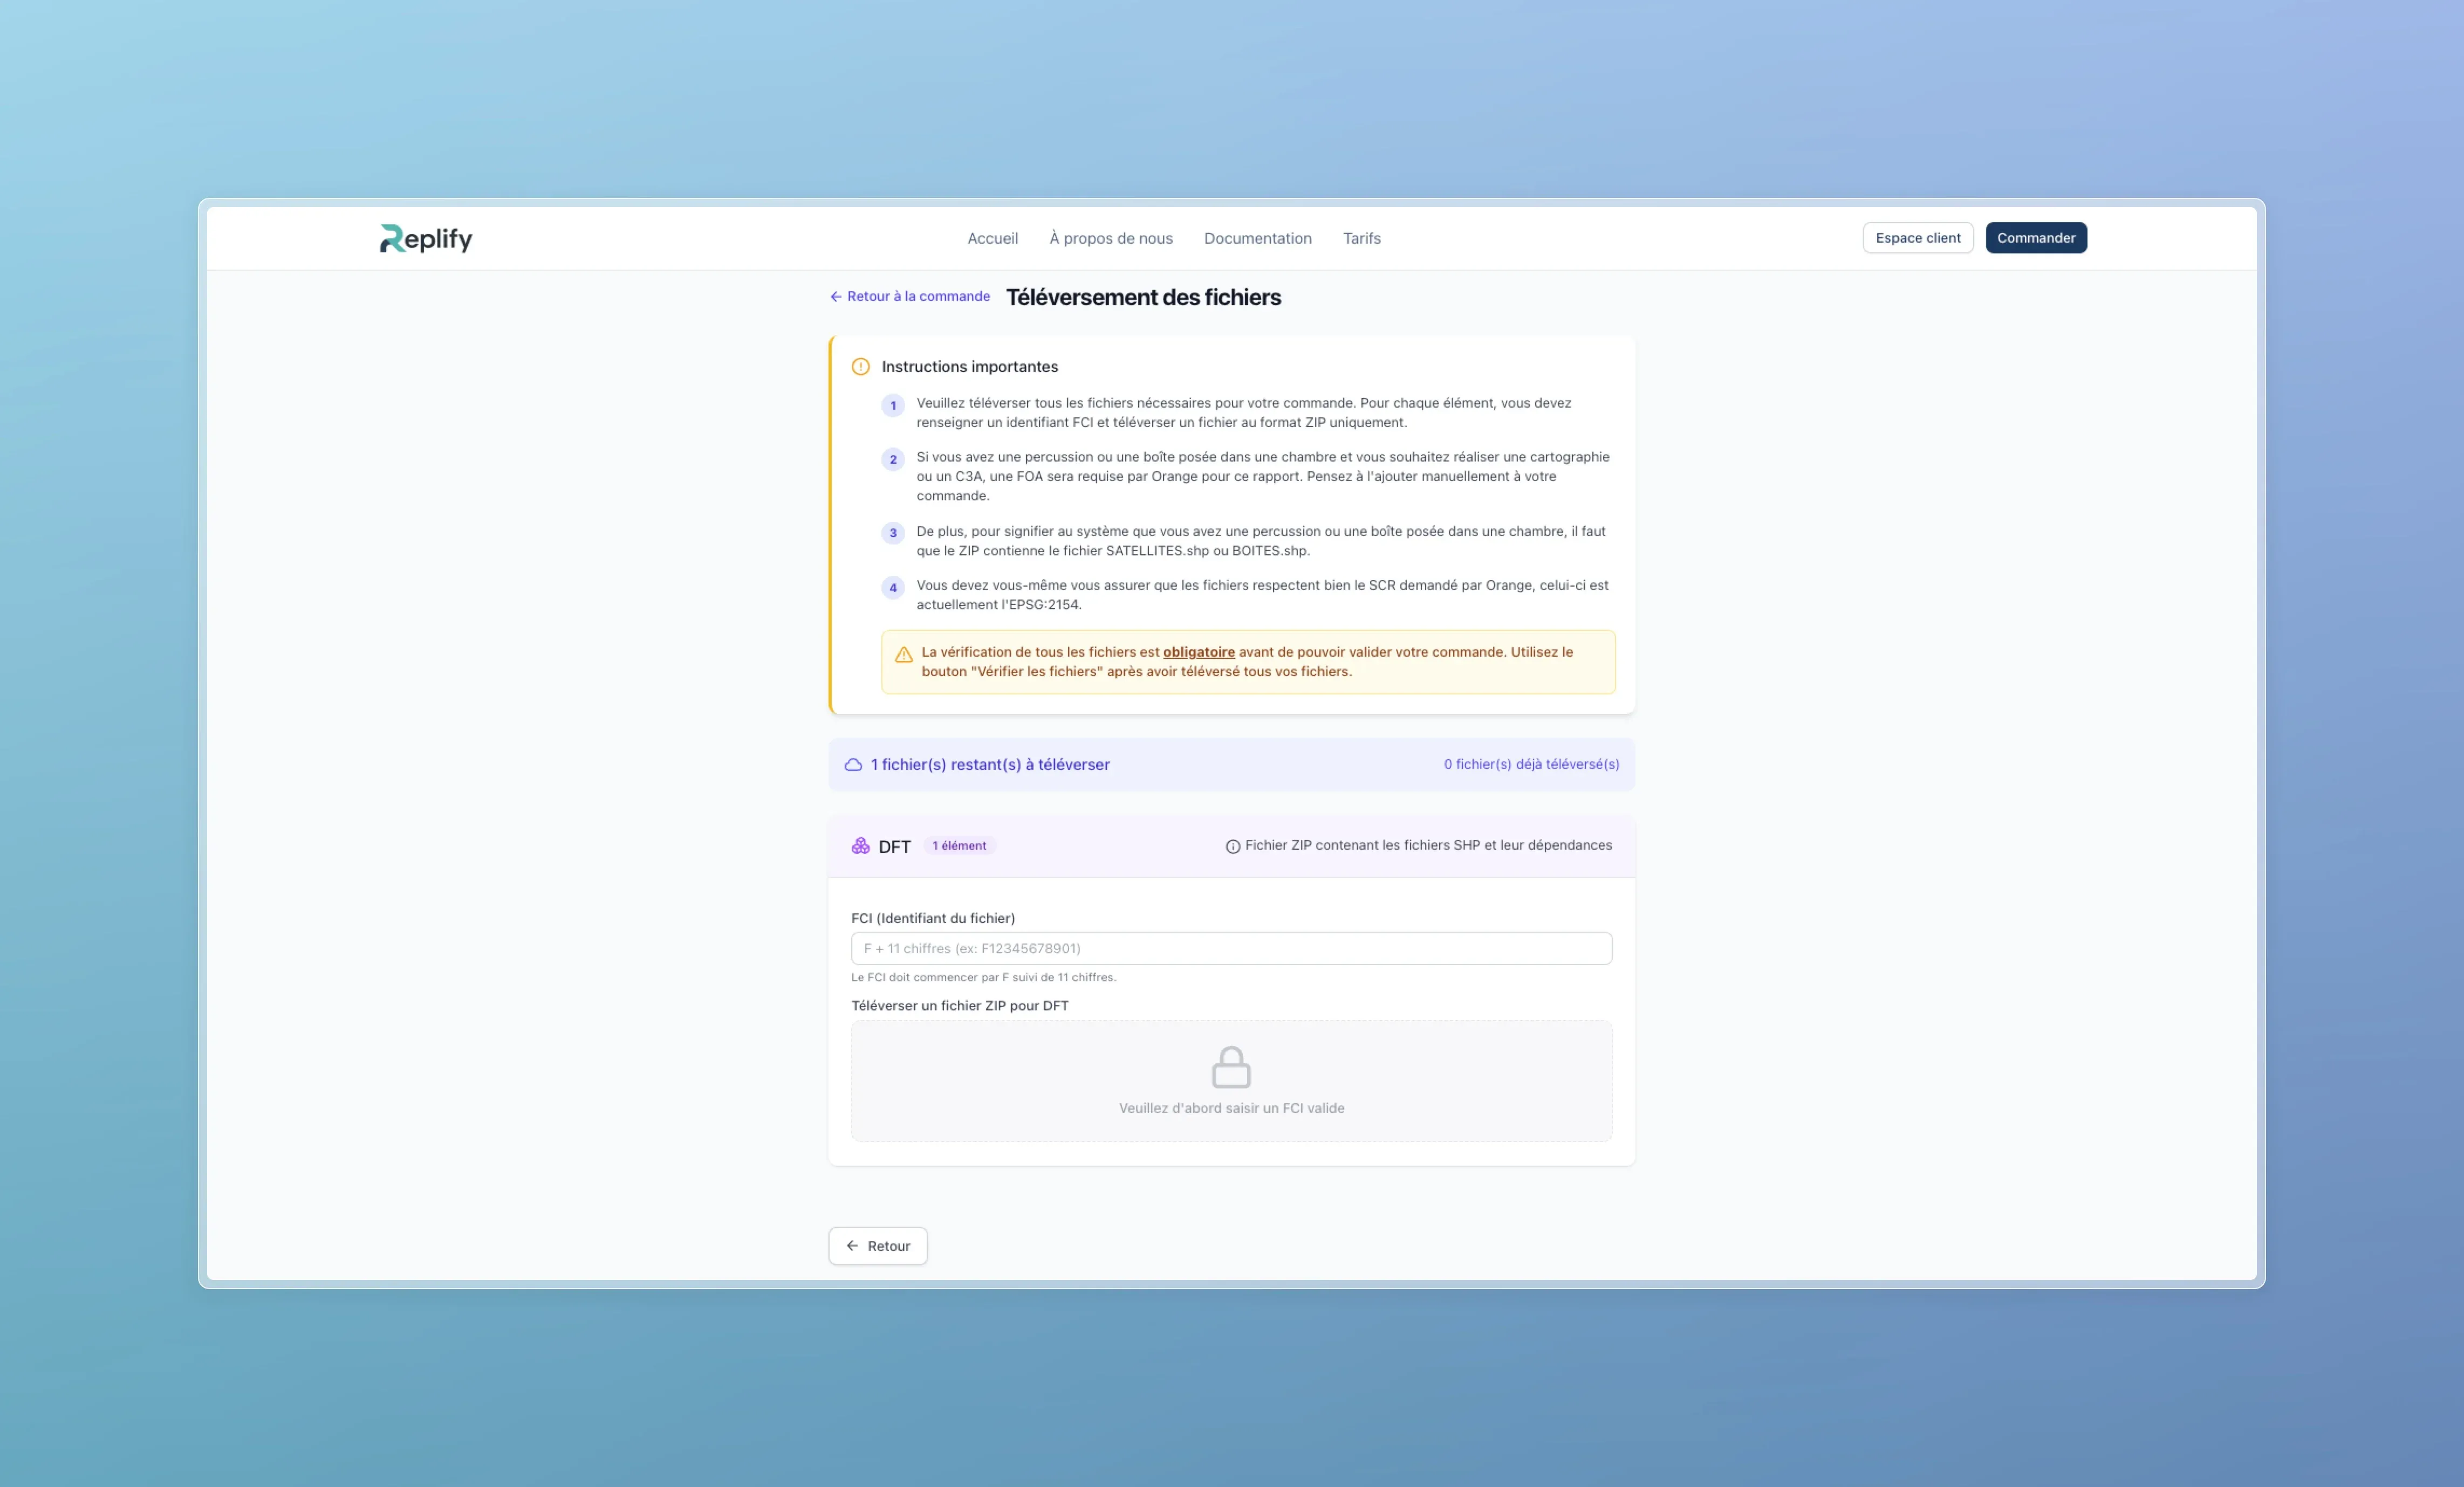Open the Accueil menu item

[x=992, y=238]
